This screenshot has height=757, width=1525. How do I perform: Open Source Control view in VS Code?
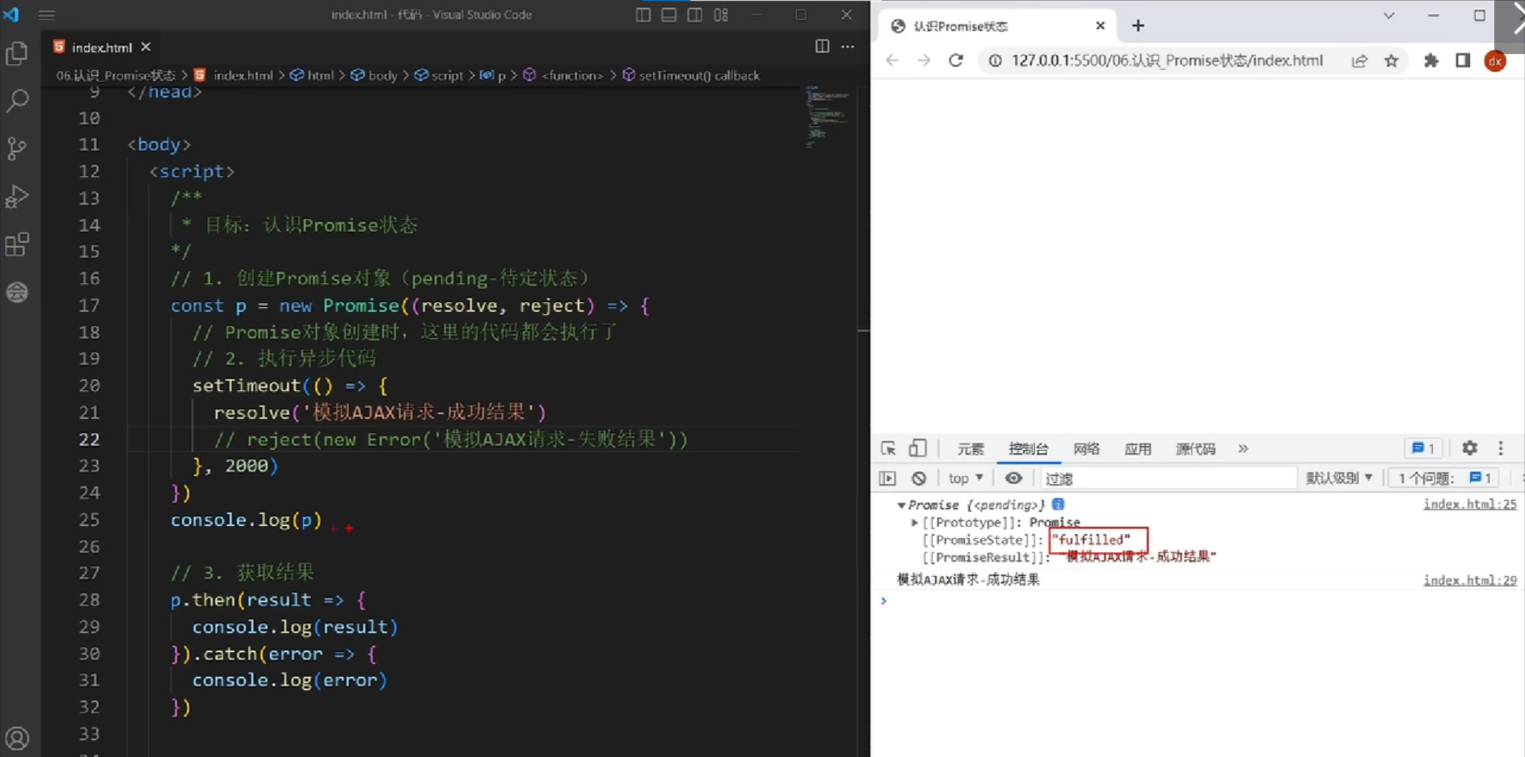tap(17, 148)
